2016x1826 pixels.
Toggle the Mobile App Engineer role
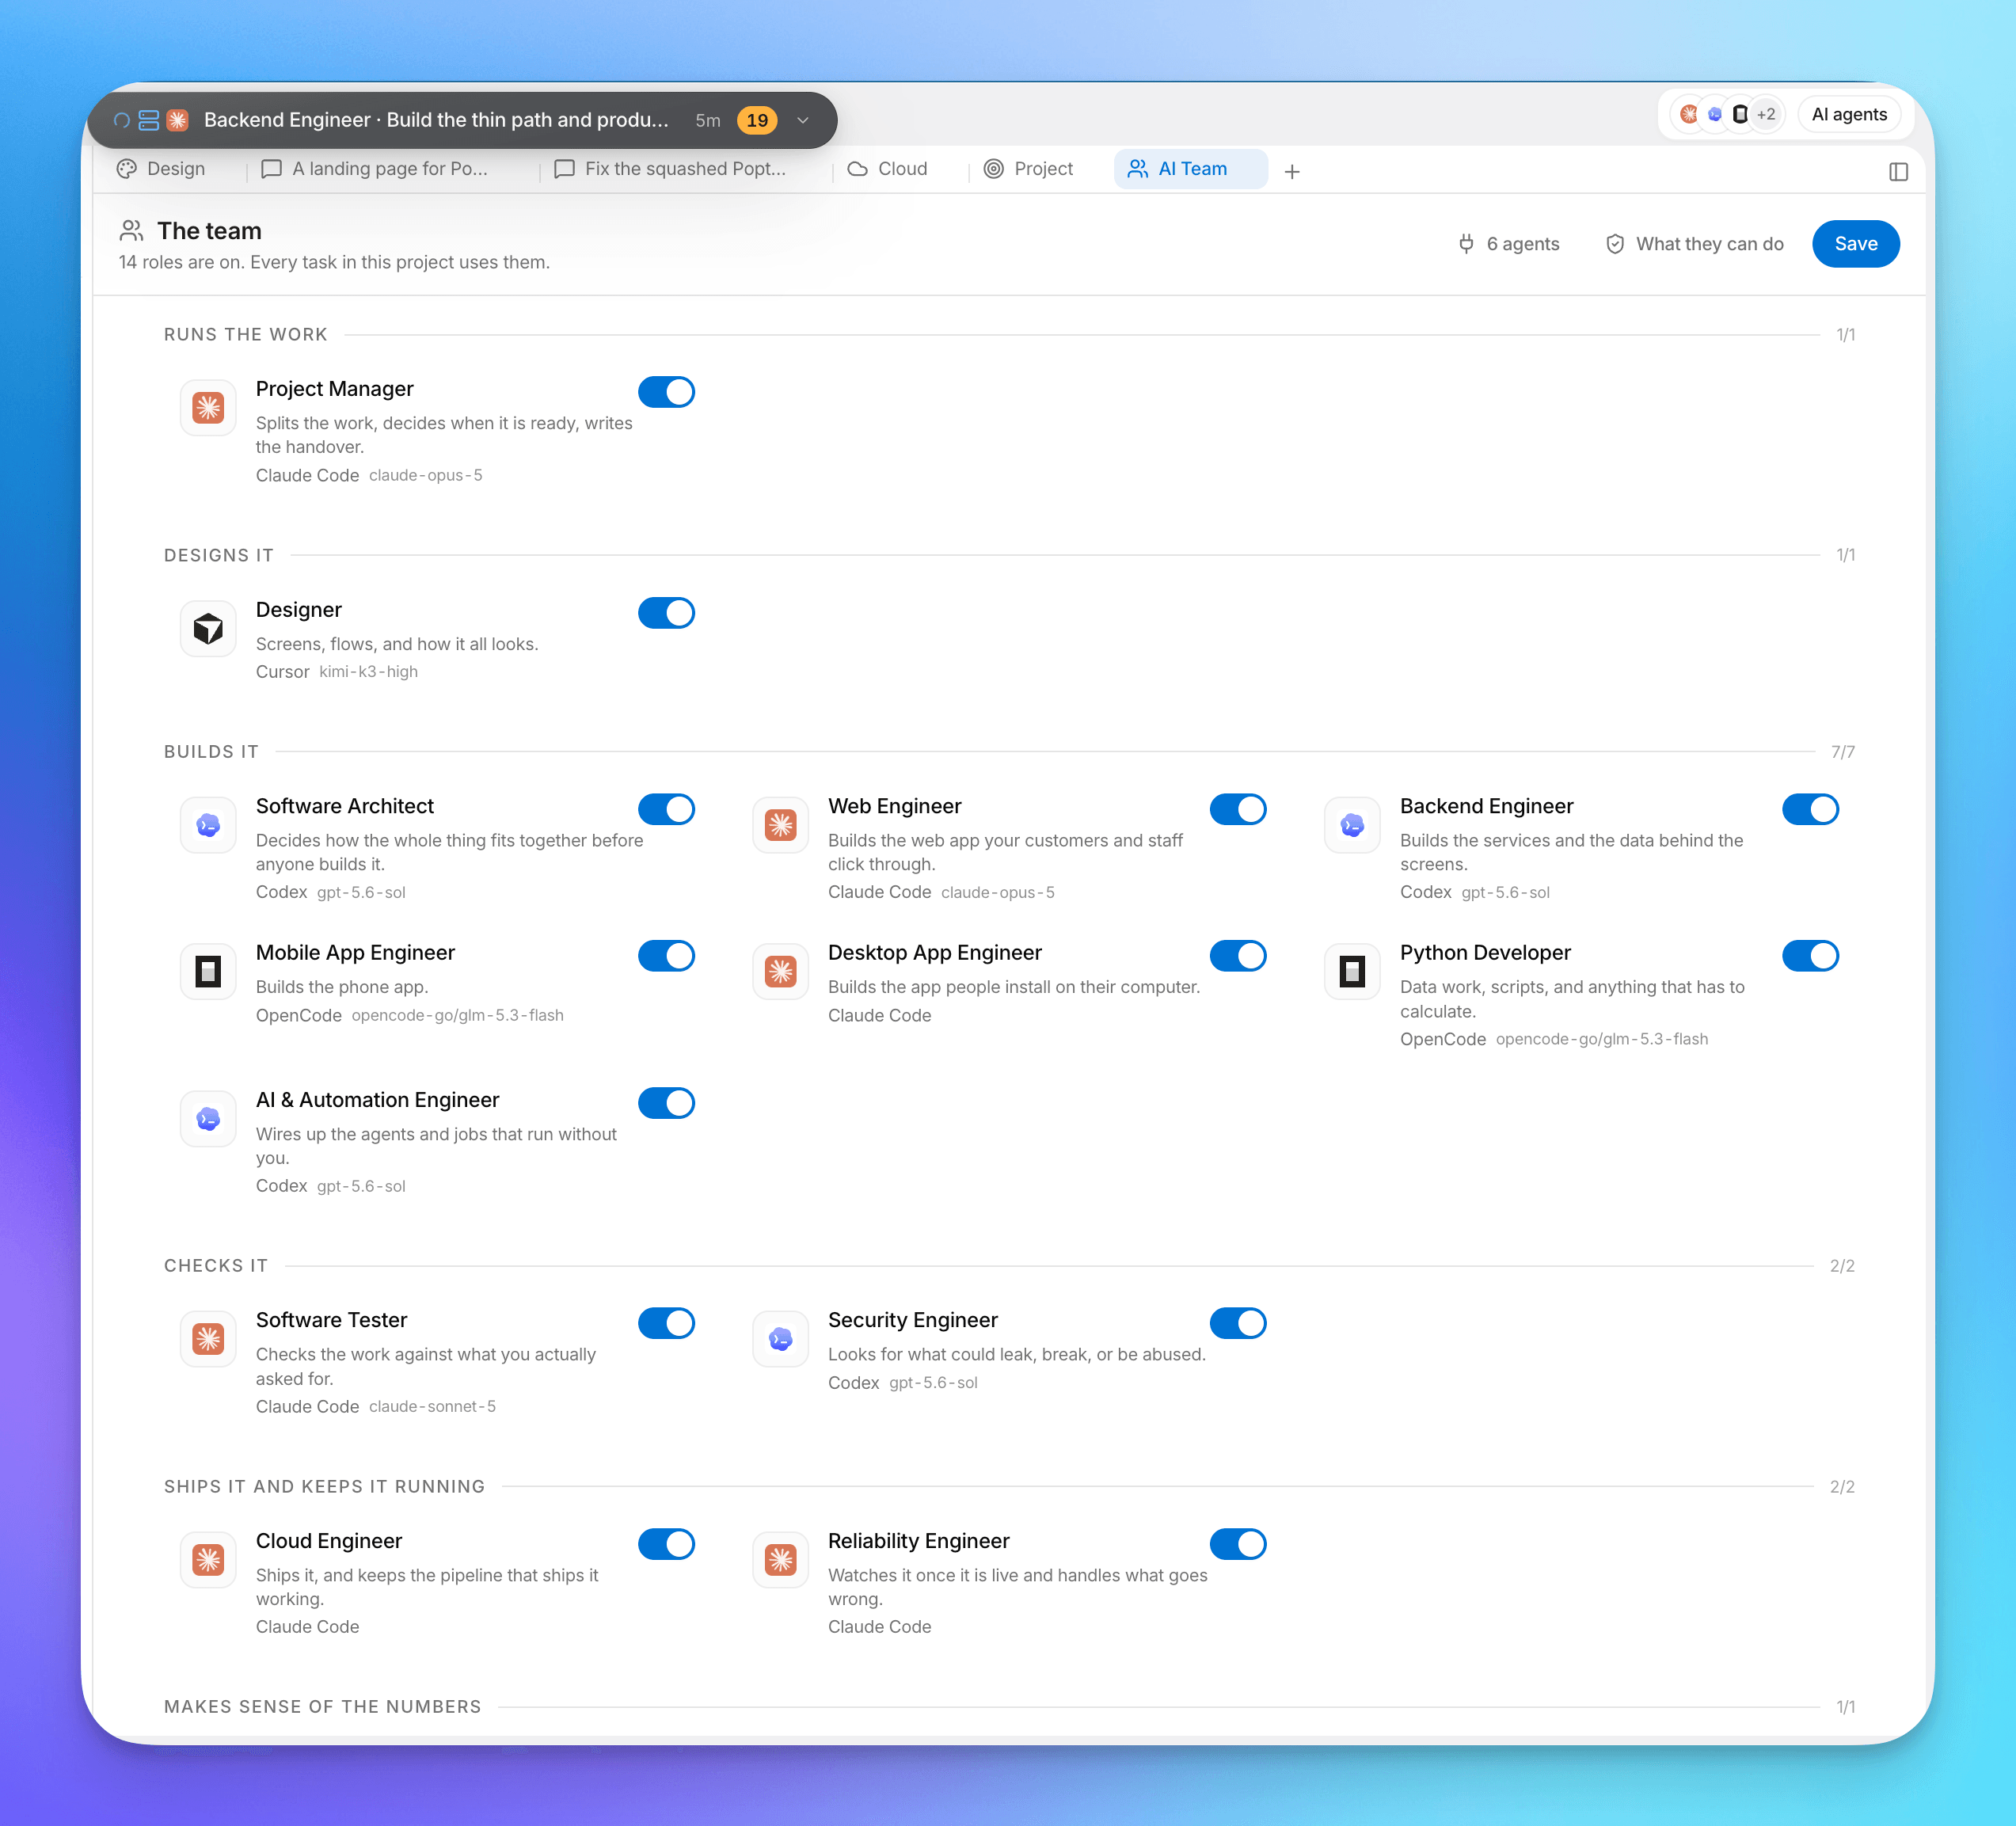(666, 956)
